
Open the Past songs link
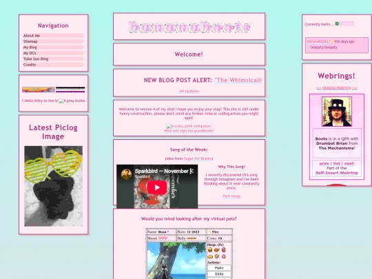pos(231,196)
